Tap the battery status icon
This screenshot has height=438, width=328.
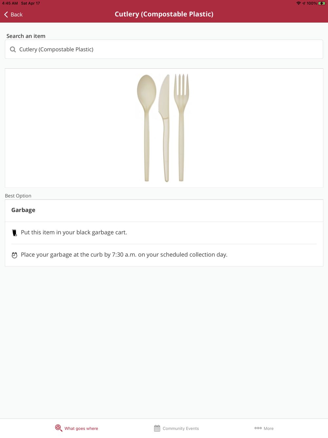[322, 3]
